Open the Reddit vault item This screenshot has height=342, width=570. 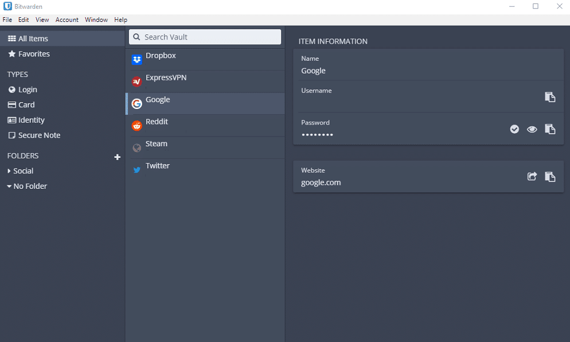[x=205, y=126]
